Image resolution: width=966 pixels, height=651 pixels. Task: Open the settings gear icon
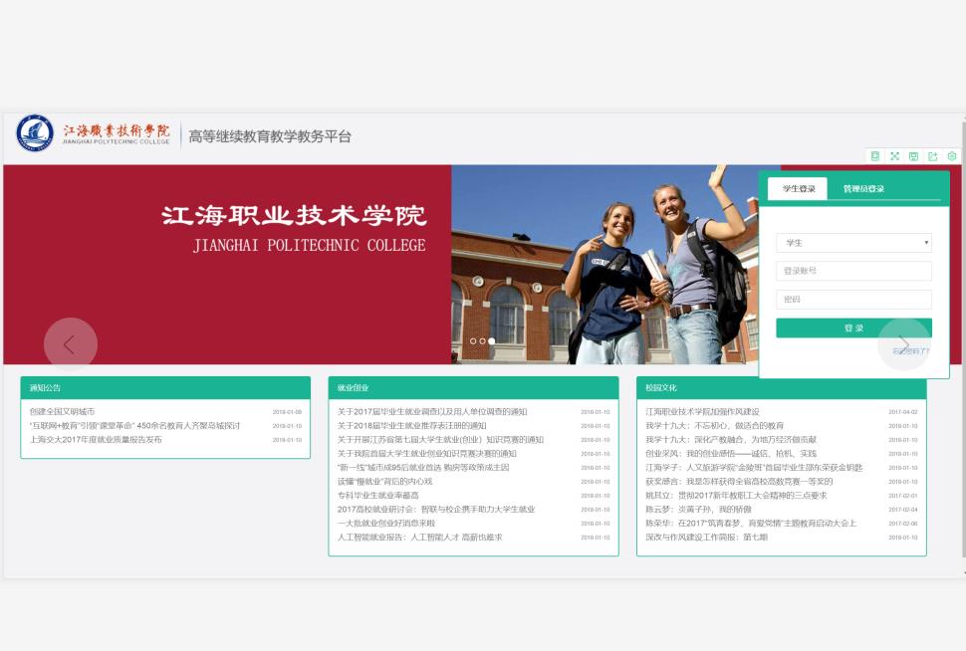(x=952, y=156)
